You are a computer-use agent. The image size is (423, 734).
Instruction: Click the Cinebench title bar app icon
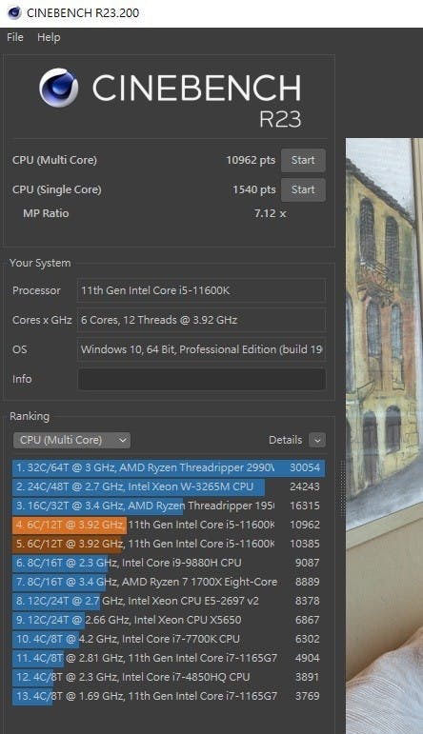coord(14,12)
